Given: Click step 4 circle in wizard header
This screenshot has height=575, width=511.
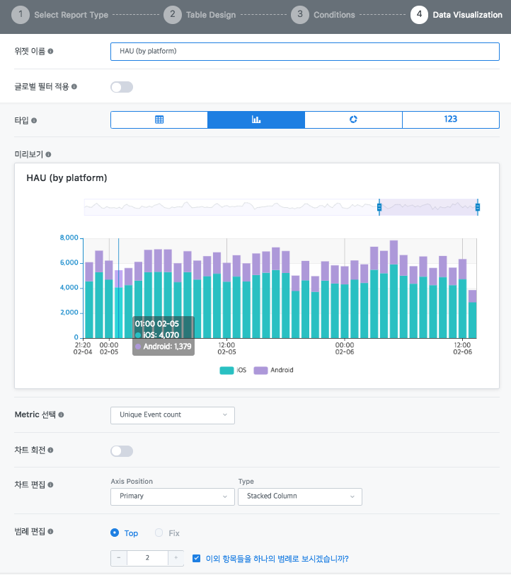Looking at the screenshot, I should click(419, 15).
